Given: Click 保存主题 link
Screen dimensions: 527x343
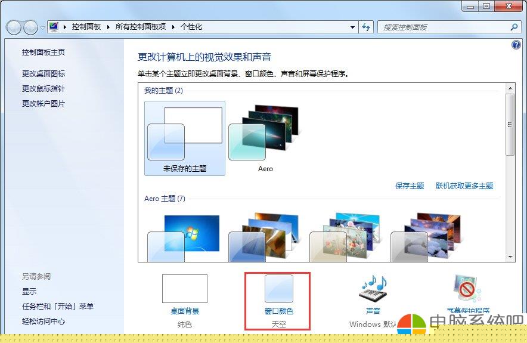Looking at the screenshot, I should coord(410,186).
